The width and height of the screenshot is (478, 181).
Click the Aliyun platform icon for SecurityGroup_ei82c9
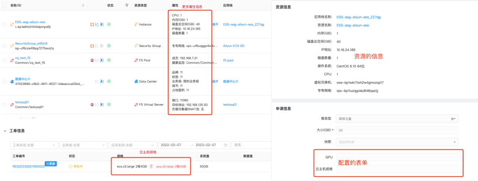tap(92, 46)
